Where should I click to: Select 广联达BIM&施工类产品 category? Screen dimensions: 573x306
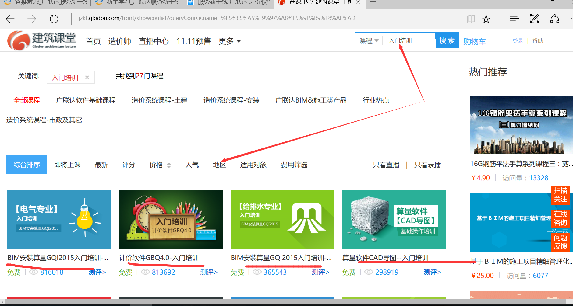311,100
